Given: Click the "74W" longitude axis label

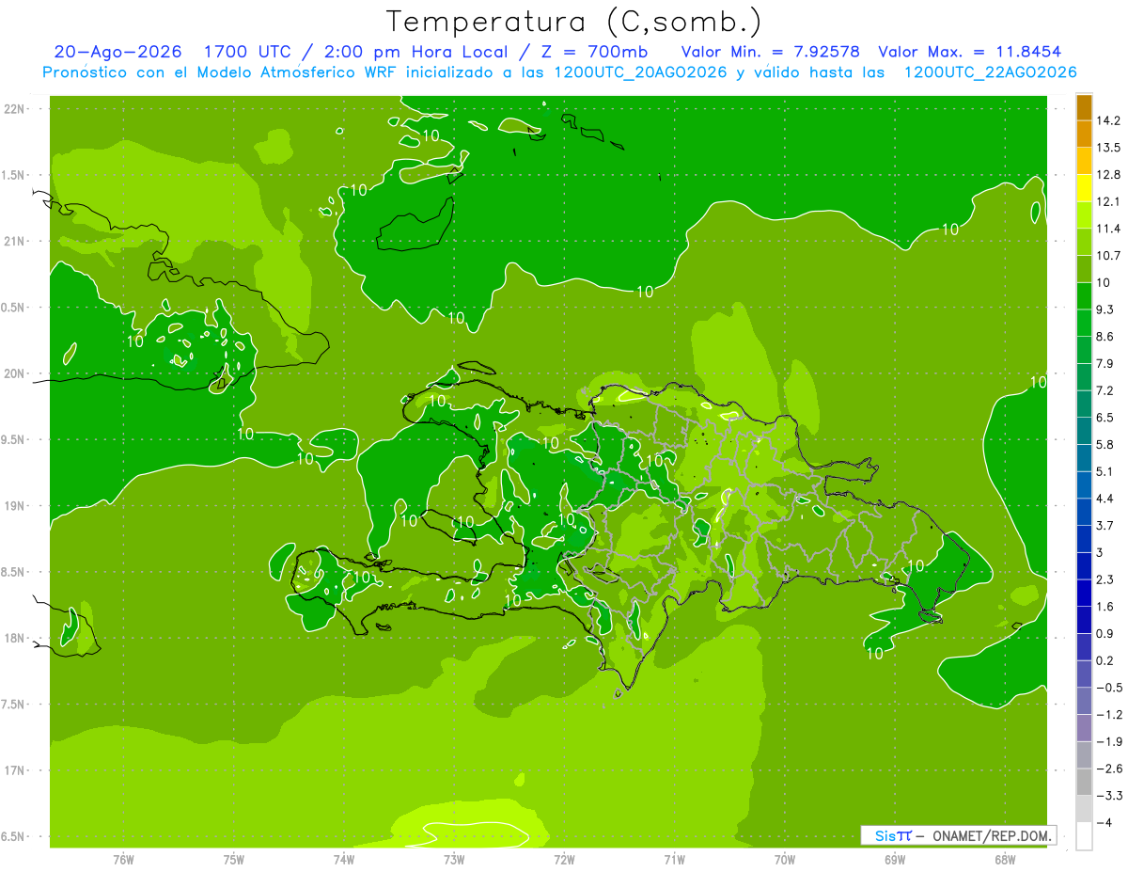Looking at the screenshot, I should coord(344,860).
